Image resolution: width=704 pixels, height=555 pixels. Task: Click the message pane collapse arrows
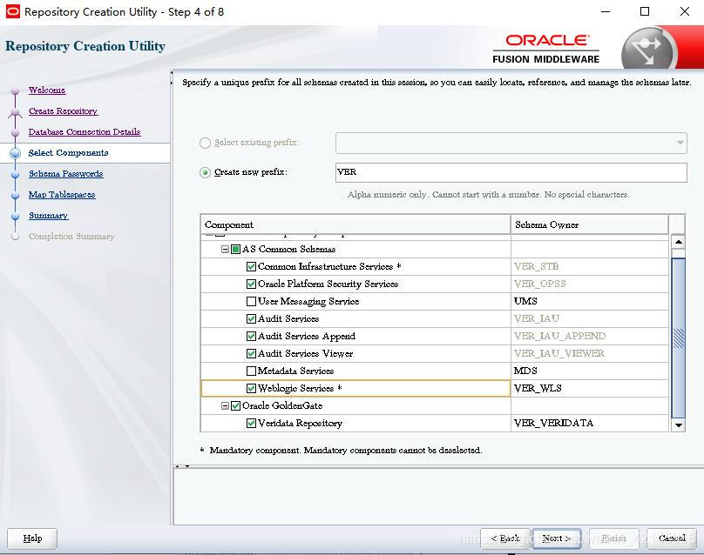tap(182, 466)
